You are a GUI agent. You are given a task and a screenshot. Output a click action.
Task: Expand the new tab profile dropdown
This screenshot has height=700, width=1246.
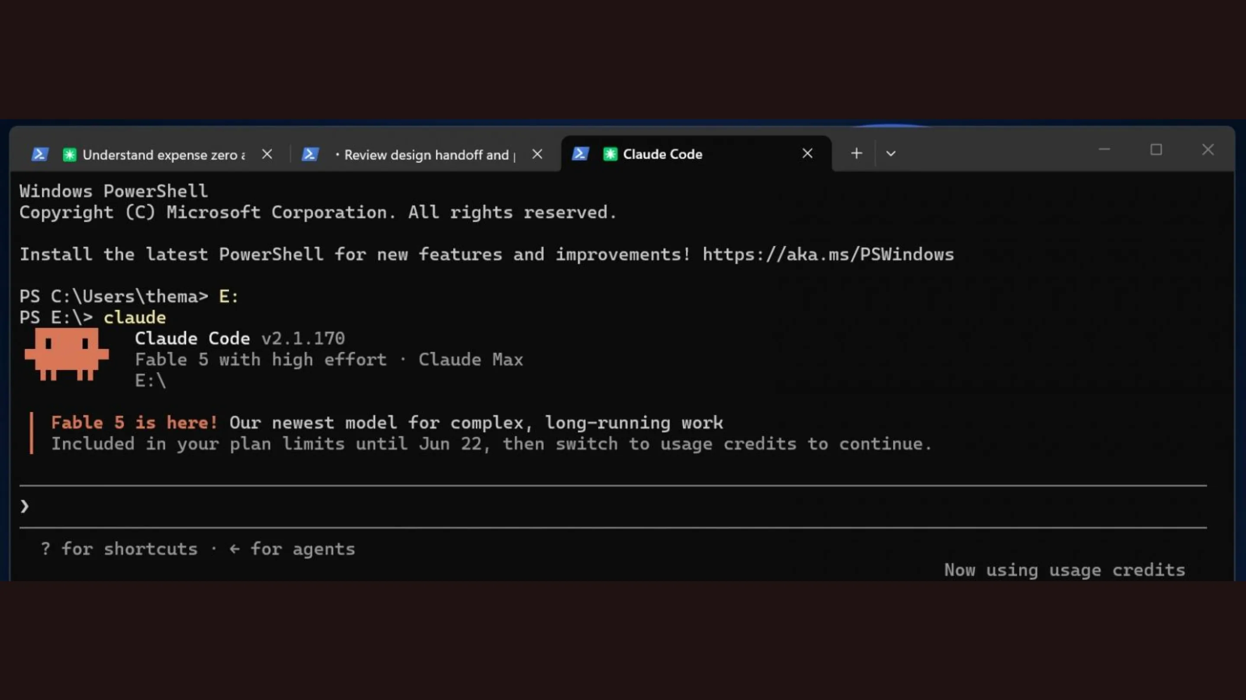coord(891,154)
